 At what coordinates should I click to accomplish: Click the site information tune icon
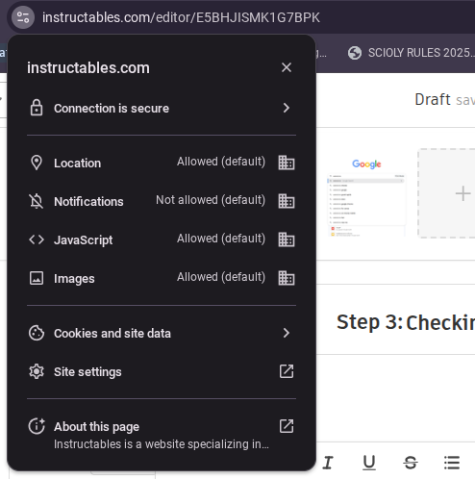click(23, 17)
